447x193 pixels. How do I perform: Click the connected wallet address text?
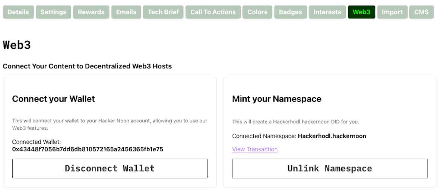[88, 149]
